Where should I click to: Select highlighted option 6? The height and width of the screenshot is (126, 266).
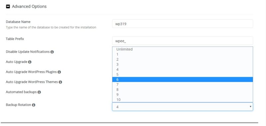point(183,80)
